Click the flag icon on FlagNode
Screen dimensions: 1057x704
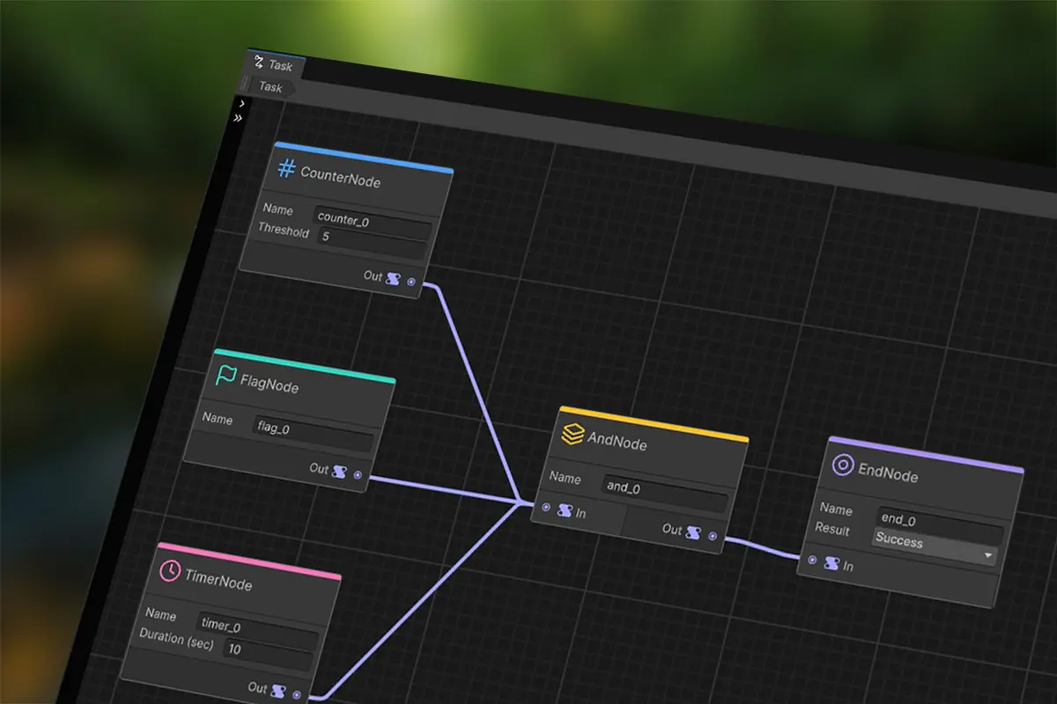[225, 376]
